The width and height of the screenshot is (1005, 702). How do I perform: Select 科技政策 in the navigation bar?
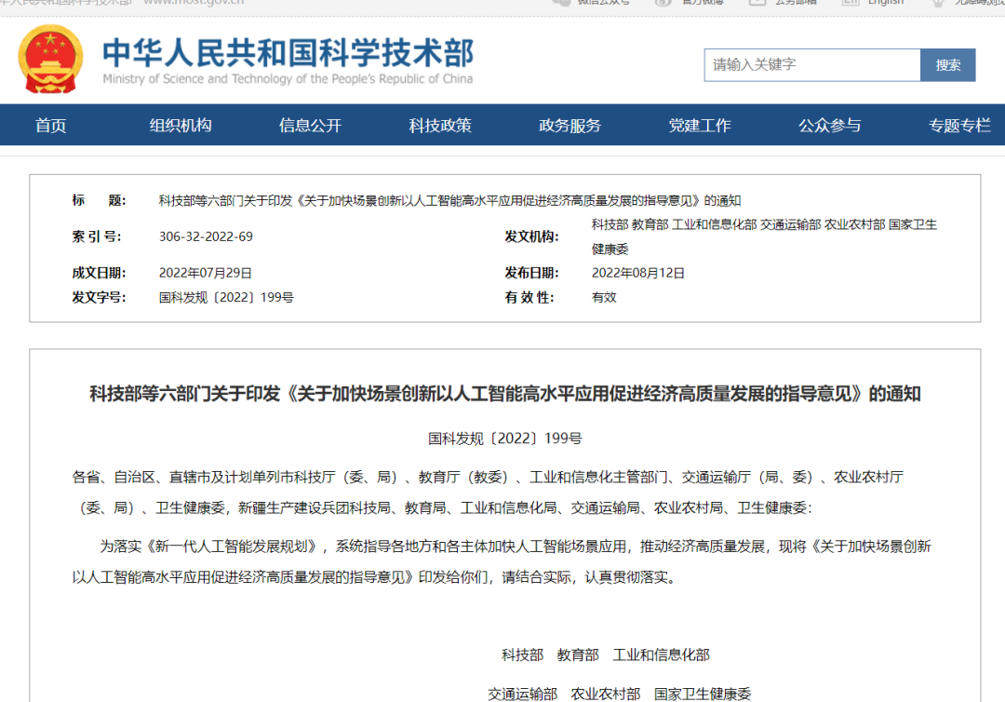tap(440, 125)
